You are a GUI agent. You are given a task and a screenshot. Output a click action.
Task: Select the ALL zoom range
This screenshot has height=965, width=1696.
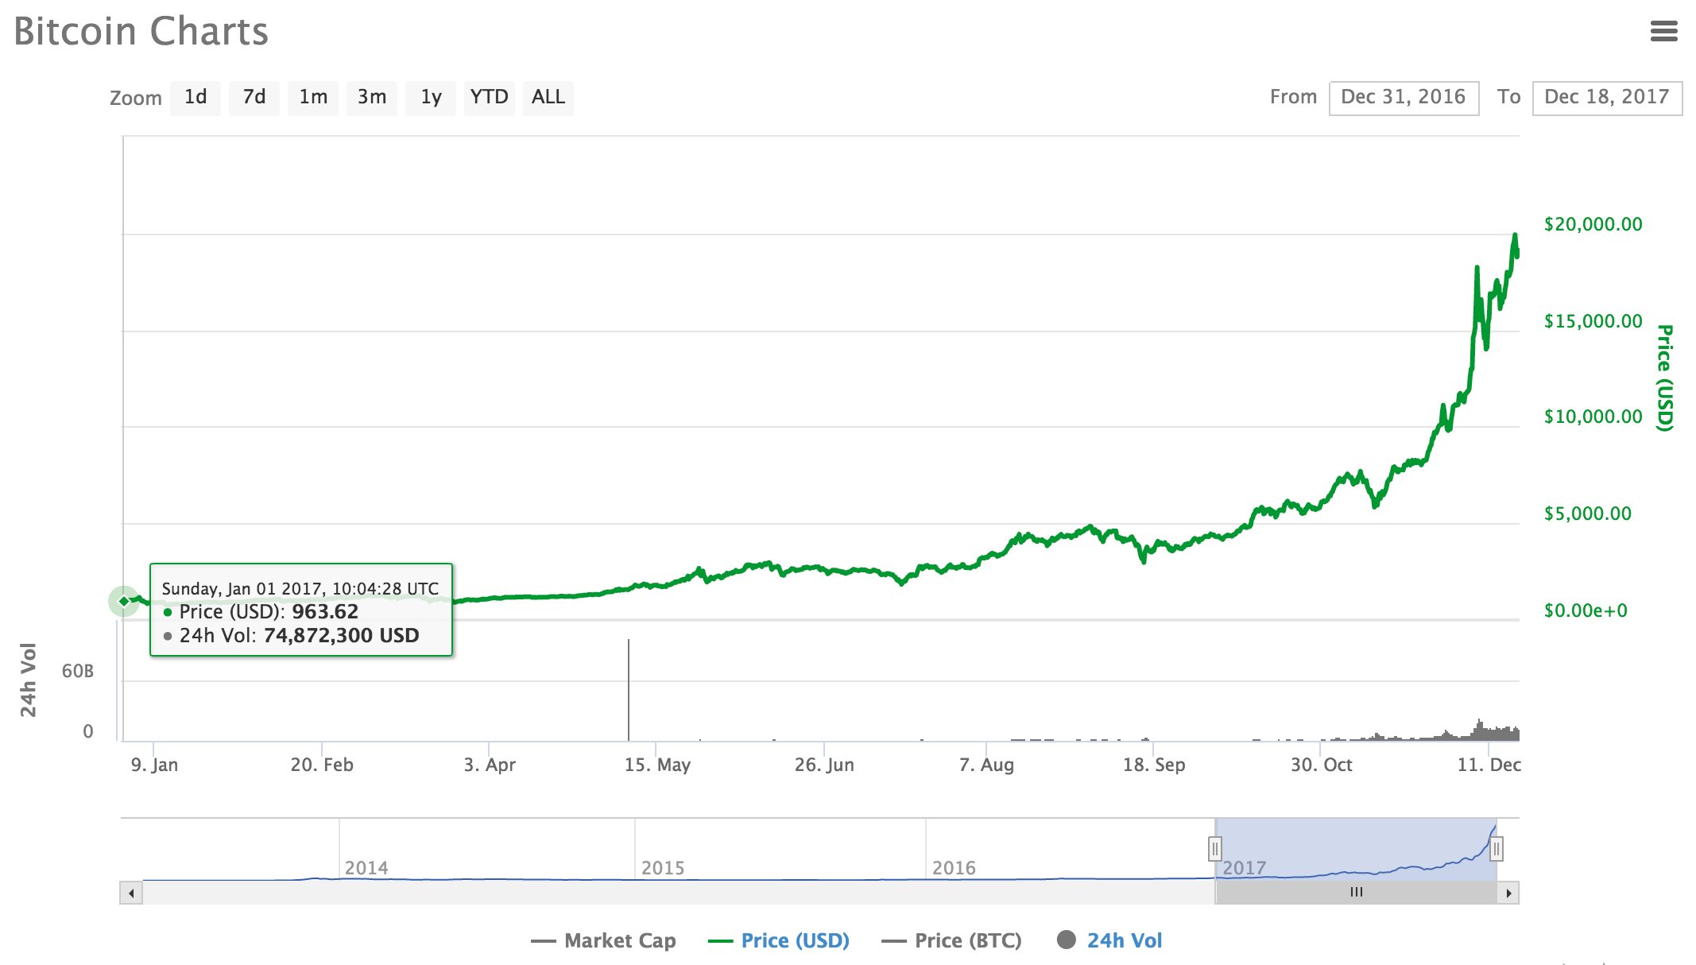pyautogui.click(x=548, y=98)
